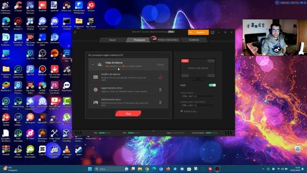Image resolution: width=307 pixels, height=173 pixels.
Task: Toggle the HUD switch
Action: [212, 85]
